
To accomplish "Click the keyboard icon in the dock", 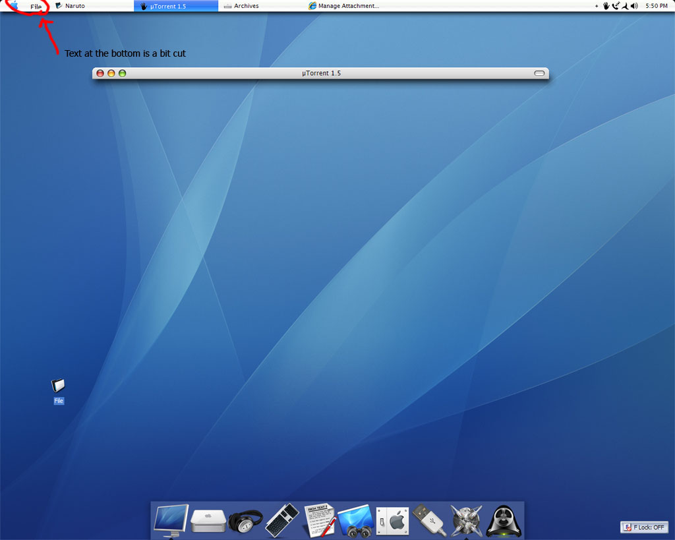I will 282,521.
